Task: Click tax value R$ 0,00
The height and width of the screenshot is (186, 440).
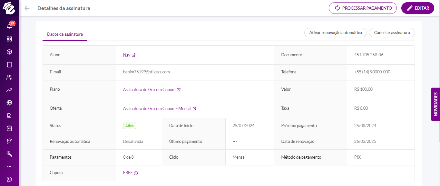Action: (x=361, y=108)
